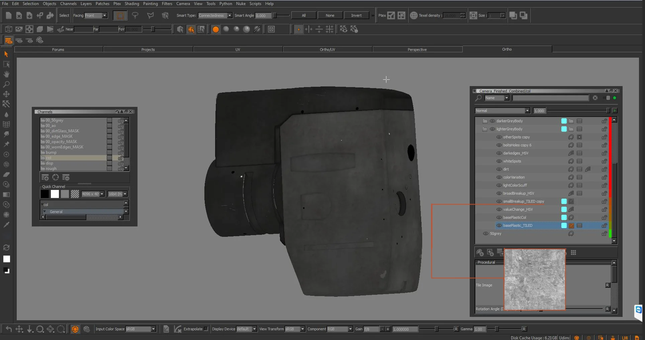Choose the lasso selection mode icon
645x340 pixels.
(135, 15)
